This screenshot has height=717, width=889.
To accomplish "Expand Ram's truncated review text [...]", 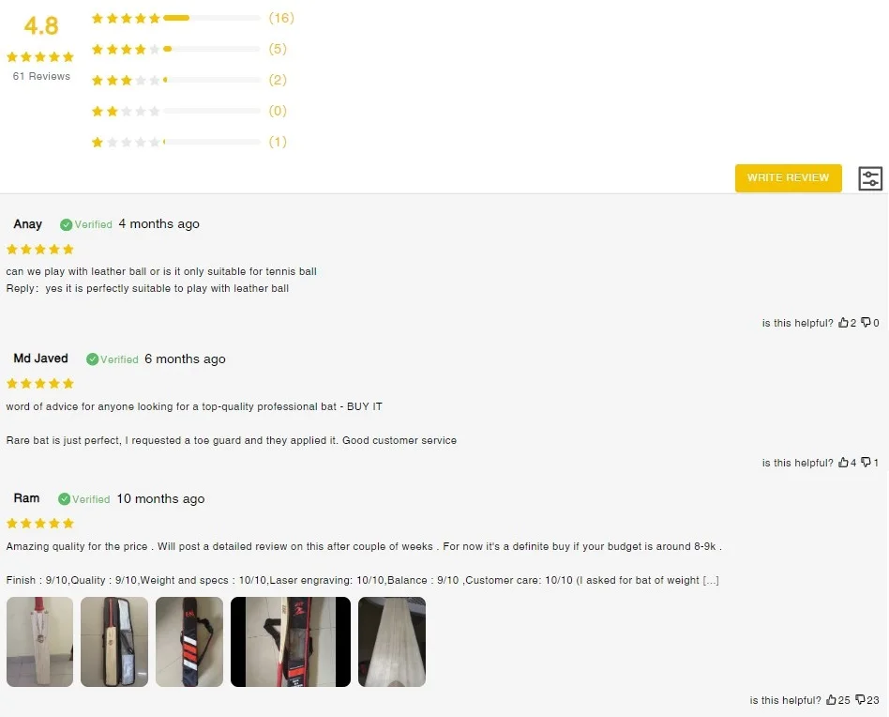I will (710, 580).
